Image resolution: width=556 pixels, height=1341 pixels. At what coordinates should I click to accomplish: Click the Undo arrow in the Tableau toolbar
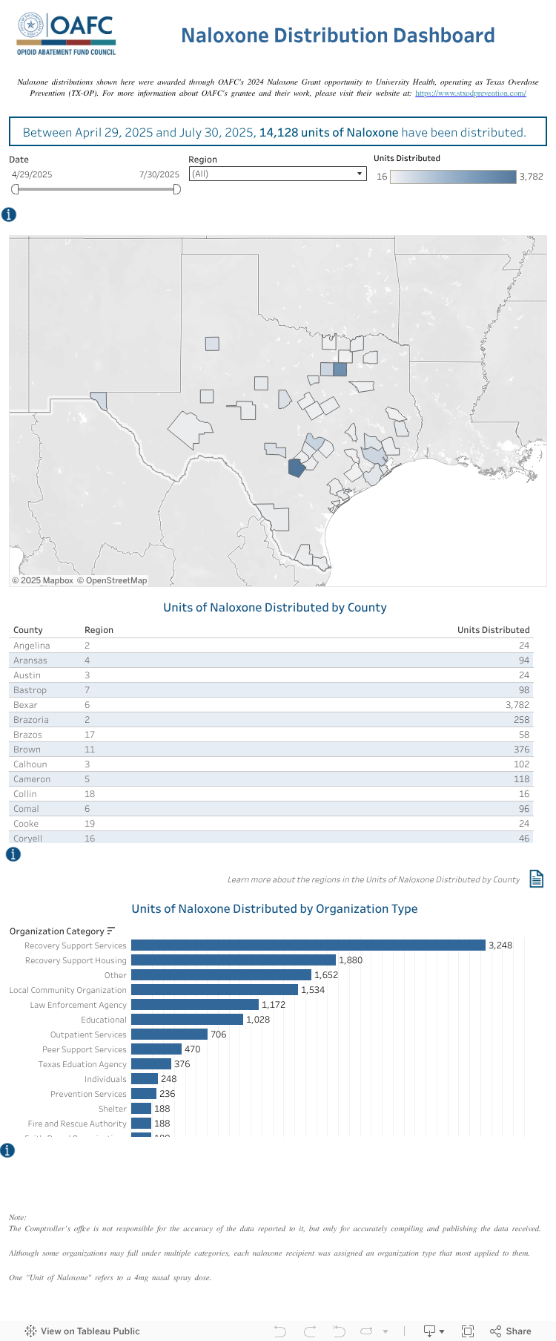pos(280,1331)
